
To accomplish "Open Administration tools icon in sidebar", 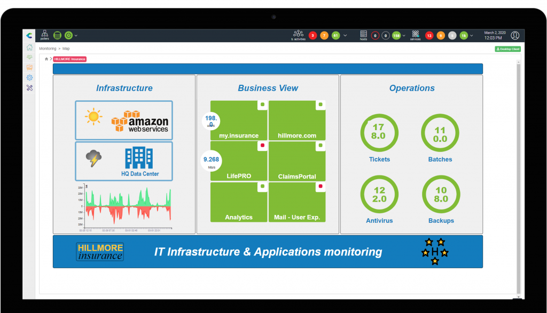I will tap(30, 88).
